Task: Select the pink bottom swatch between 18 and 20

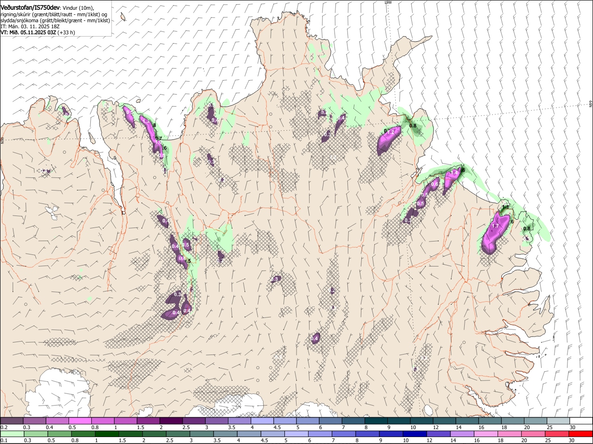Action: tap(510, 434)
